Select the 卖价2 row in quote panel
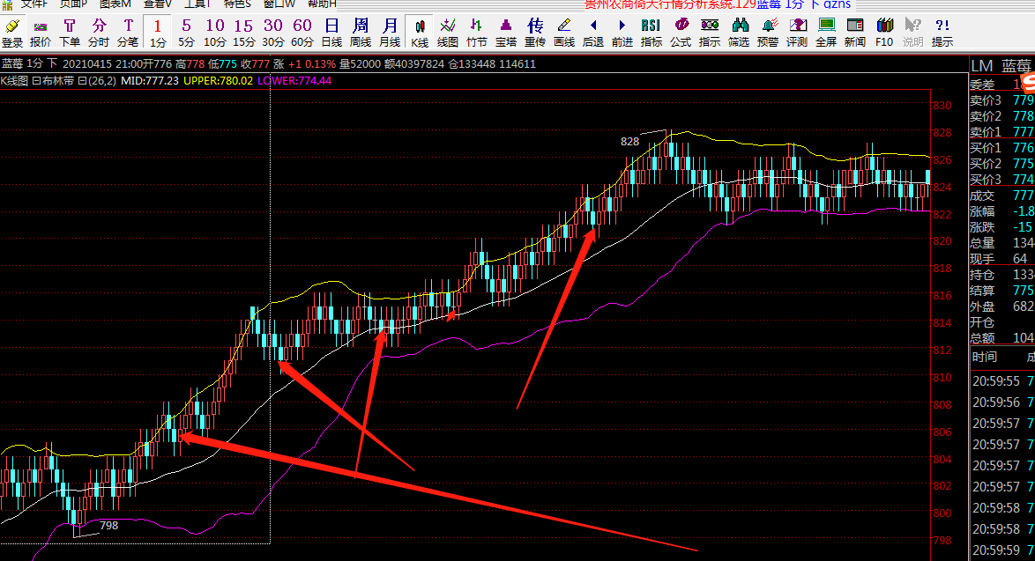Image resolution: width=1035 pixels, height=561 pixels. [1002, 116]
